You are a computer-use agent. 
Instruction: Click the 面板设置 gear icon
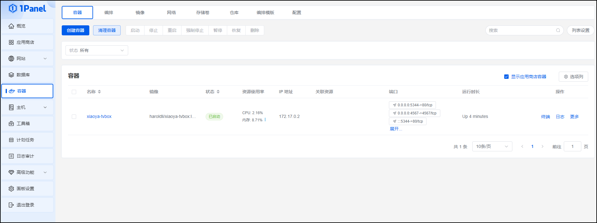11,189
